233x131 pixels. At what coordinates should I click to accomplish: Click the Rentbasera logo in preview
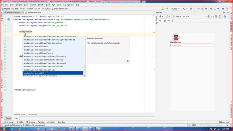[176, 39]
